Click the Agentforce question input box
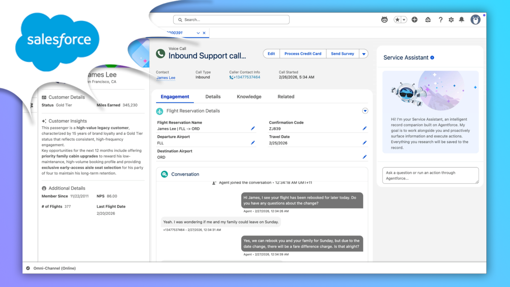This screenshot has height=287, width=510. [x=430, y=176]
